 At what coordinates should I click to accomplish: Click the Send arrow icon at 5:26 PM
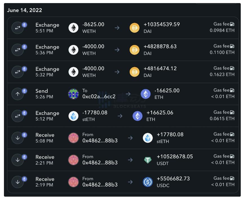tap(17, 94)
